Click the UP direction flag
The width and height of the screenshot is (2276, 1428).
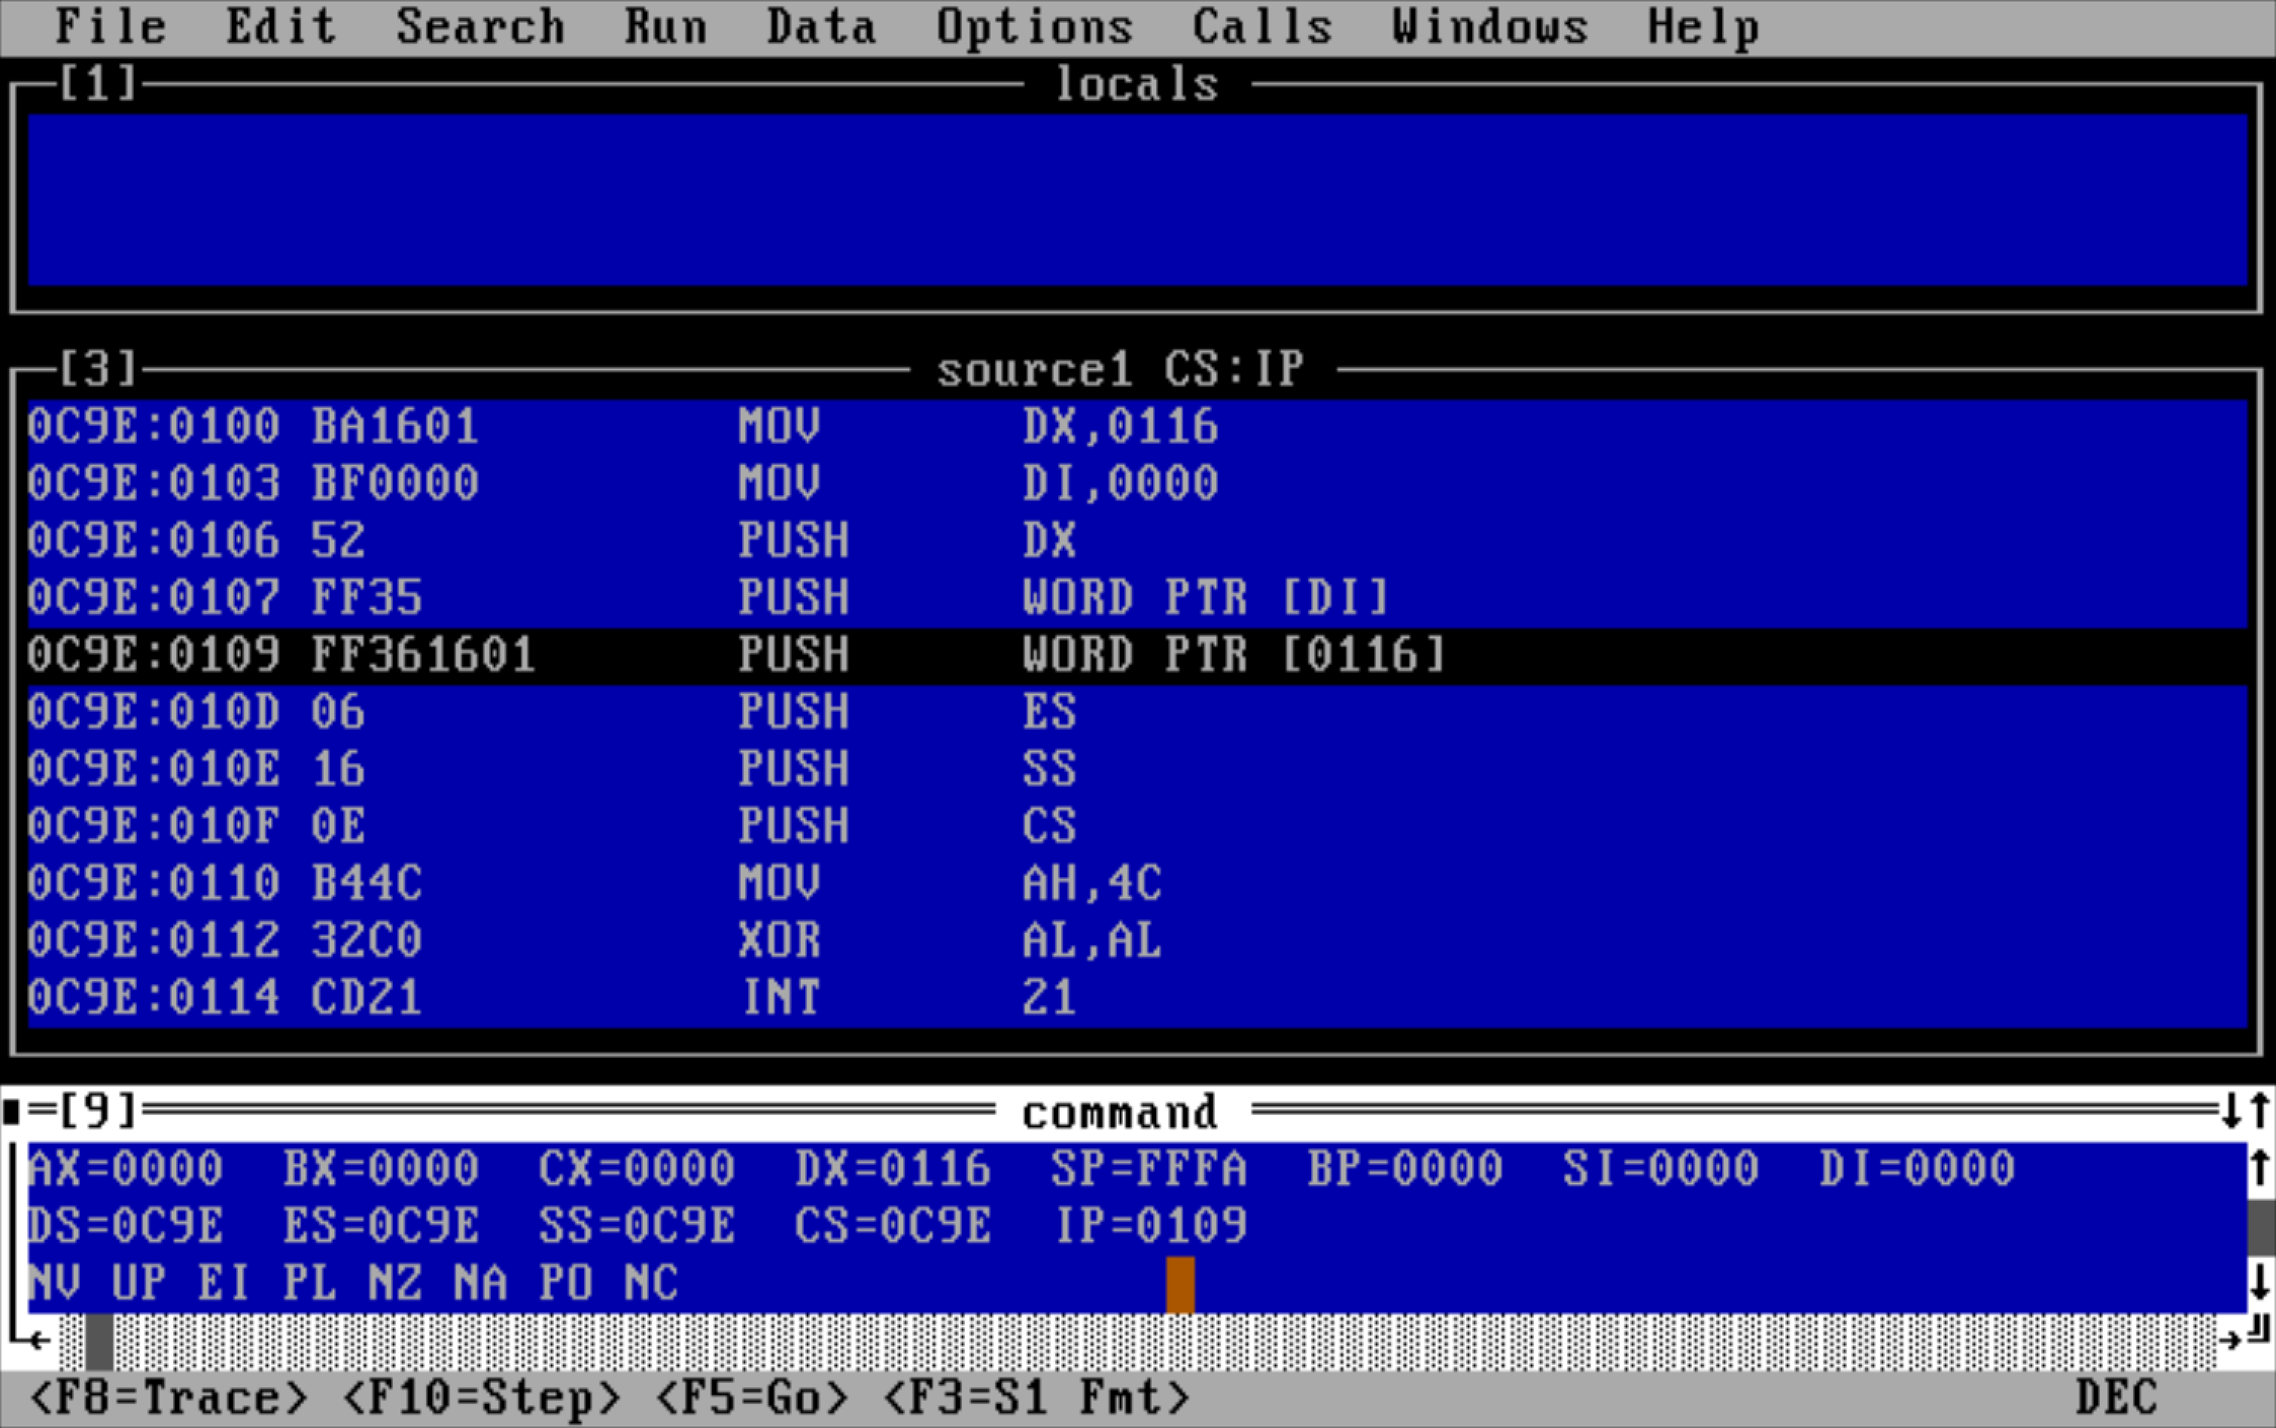coord(140,1284)
